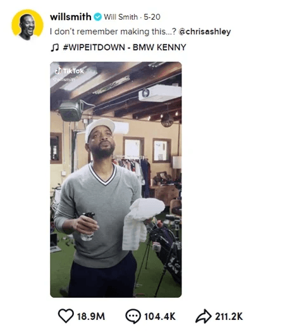
Task: Click the 18.9M likes count
Action: click(91, 317)
